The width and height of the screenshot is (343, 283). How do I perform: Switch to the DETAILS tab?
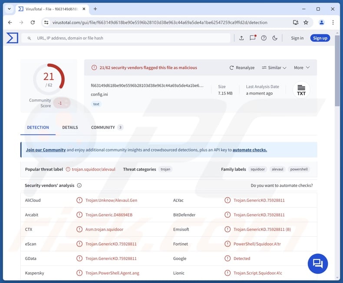tap(70, 128)
